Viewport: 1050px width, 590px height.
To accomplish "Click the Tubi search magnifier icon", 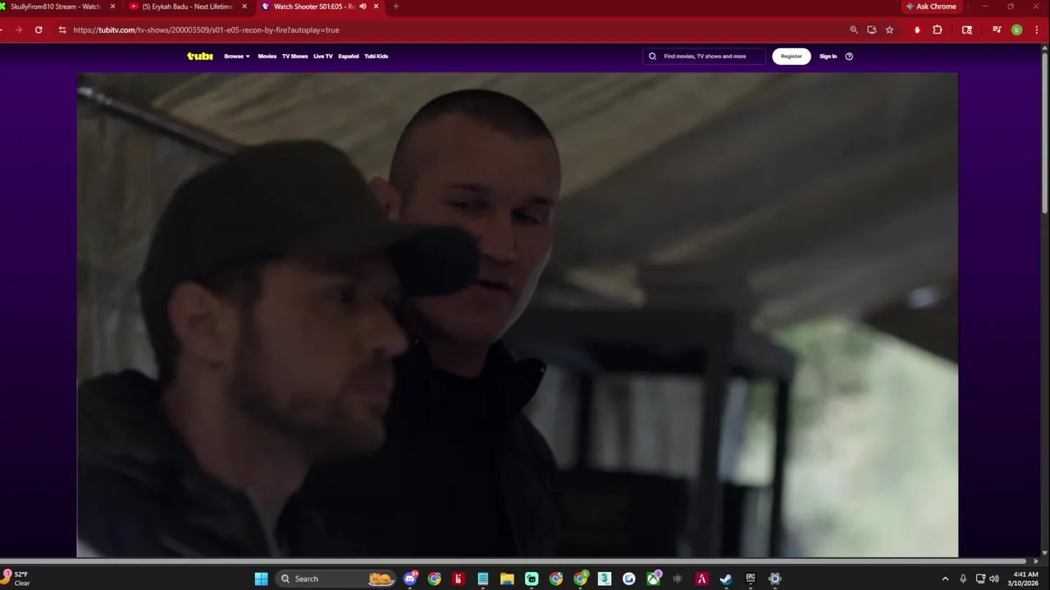I will coord(652,57).
